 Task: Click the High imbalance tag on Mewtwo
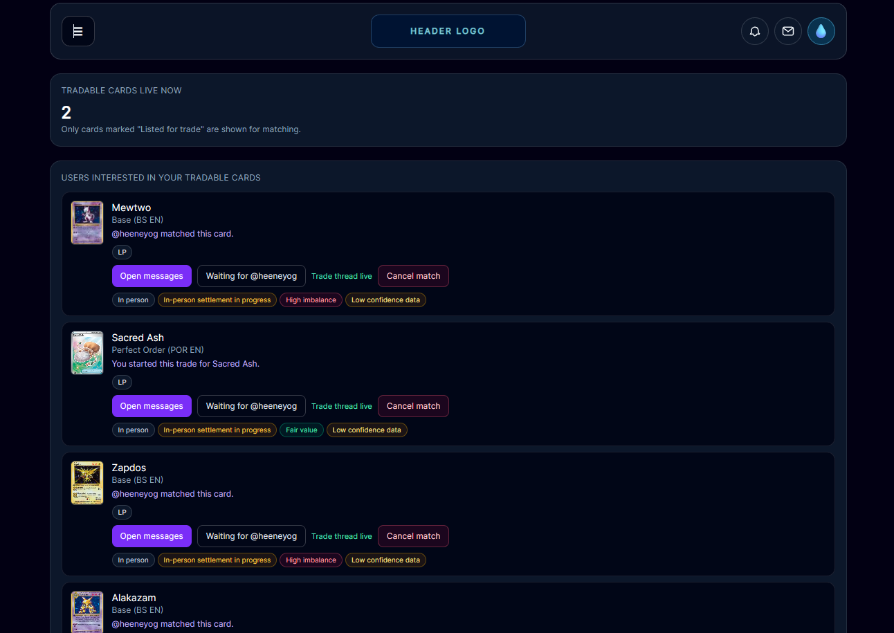(x=311, y=300)
